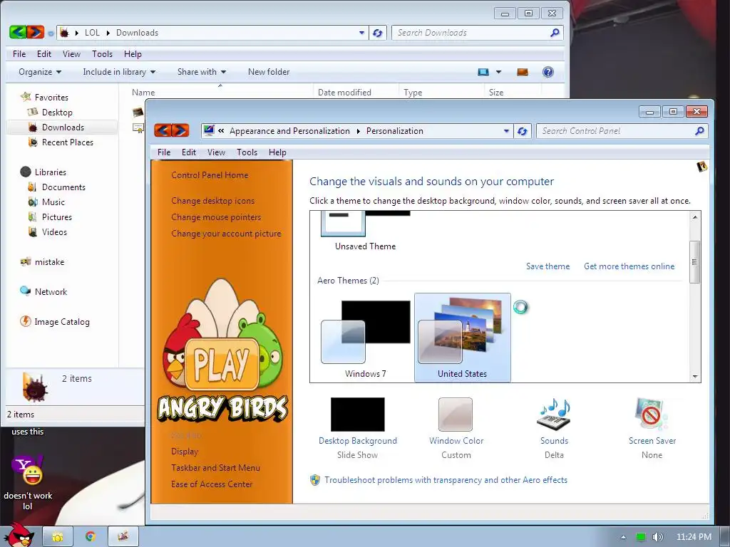Click theme list scrollbar down arrow

coord(695,377)
